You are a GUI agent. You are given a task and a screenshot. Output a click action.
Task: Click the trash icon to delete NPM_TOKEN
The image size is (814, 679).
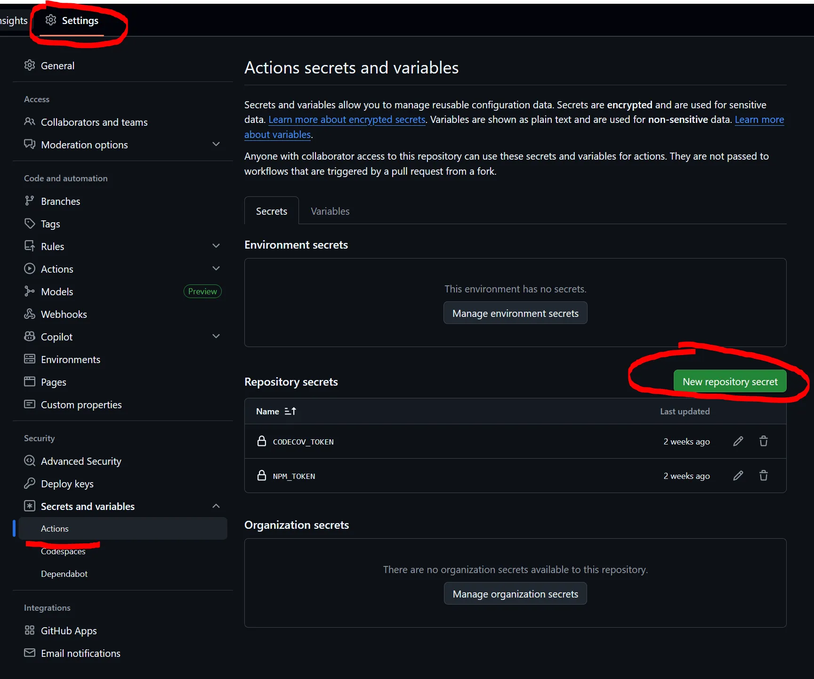763,476
